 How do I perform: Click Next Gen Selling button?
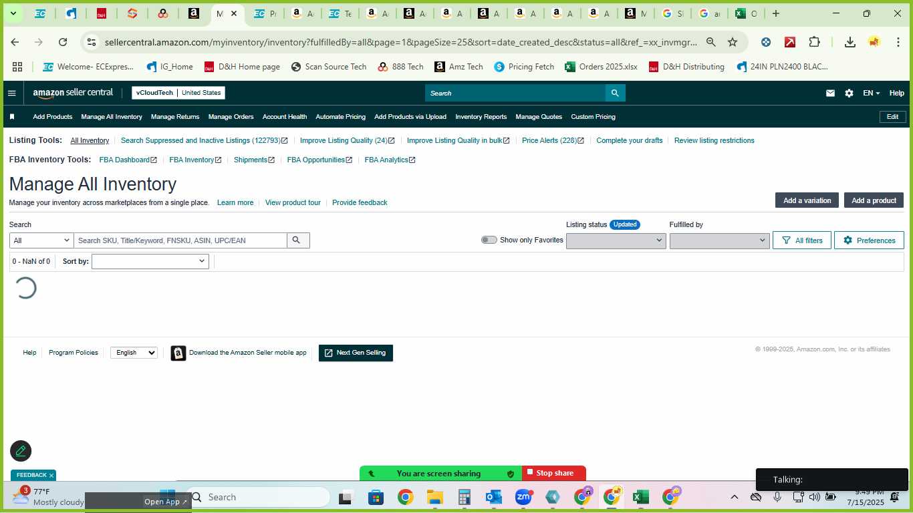[356, 353]
